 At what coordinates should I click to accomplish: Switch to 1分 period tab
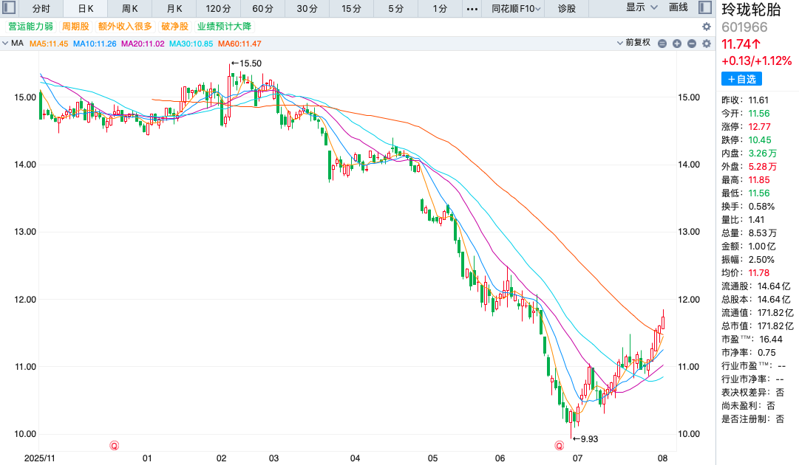[x=440, y=9]
